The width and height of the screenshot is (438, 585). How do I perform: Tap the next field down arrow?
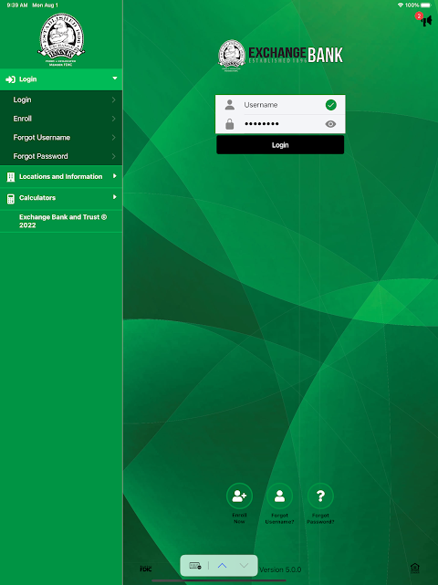244,566
